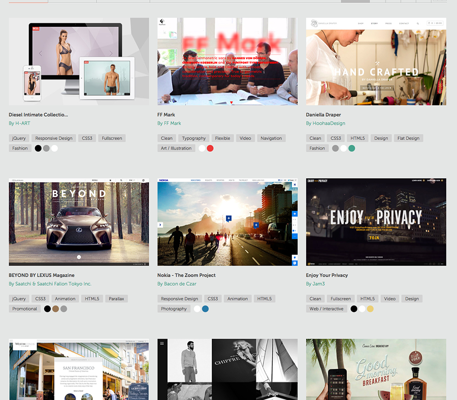Click the FF Mark title link
This screenshot has height=400, width=457.
166,115
